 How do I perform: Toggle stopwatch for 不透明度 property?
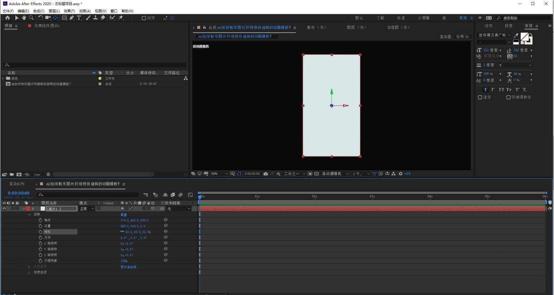(41, 261)
